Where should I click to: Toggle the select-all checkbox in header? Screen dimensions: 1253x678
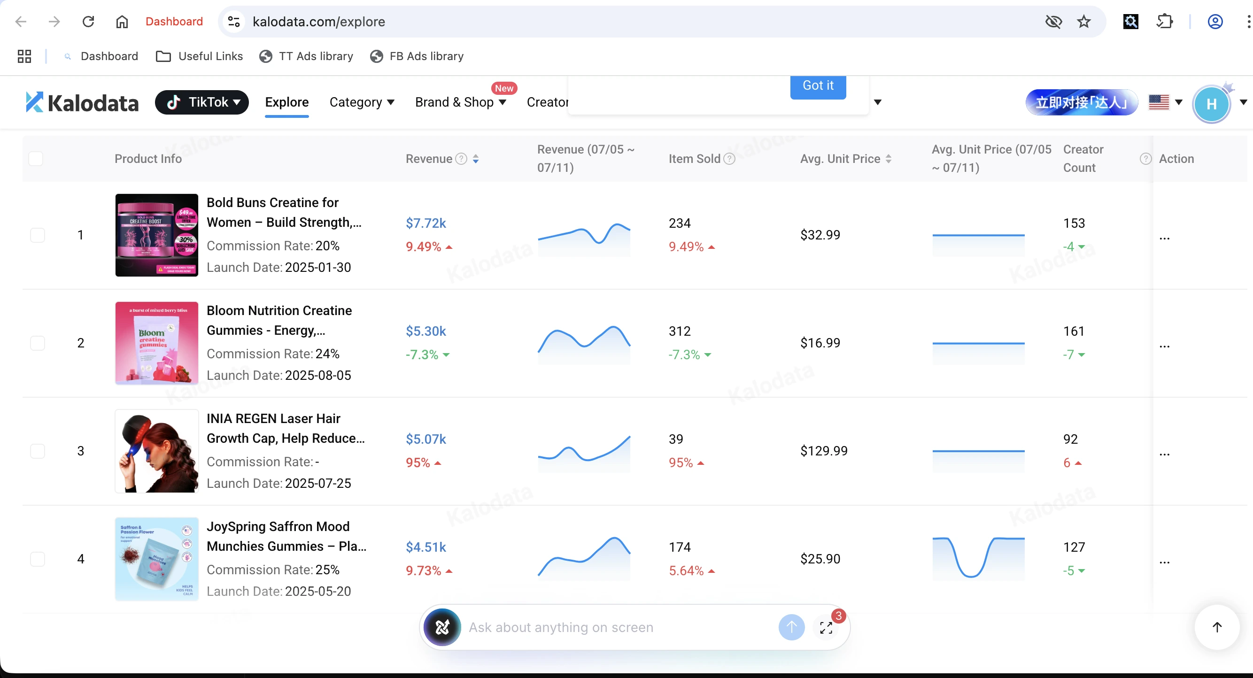point(36,159)
